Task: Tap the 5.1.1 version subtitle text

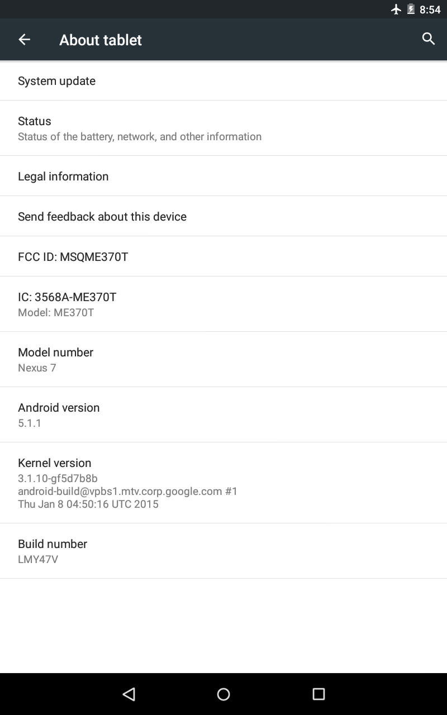Action: pos(28,423)
